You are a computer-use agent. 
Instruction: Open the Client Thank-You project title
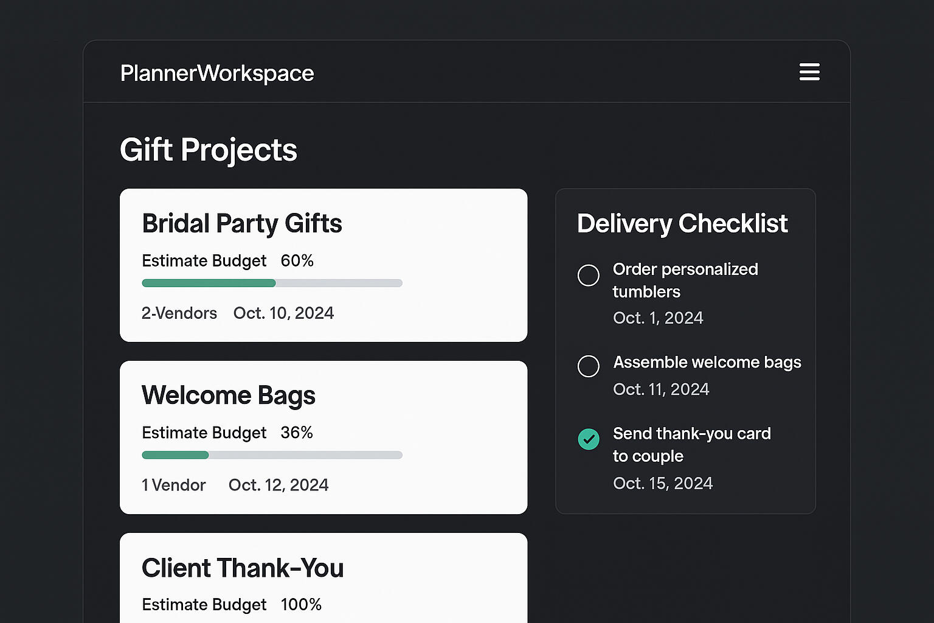(x=242, y=568)
